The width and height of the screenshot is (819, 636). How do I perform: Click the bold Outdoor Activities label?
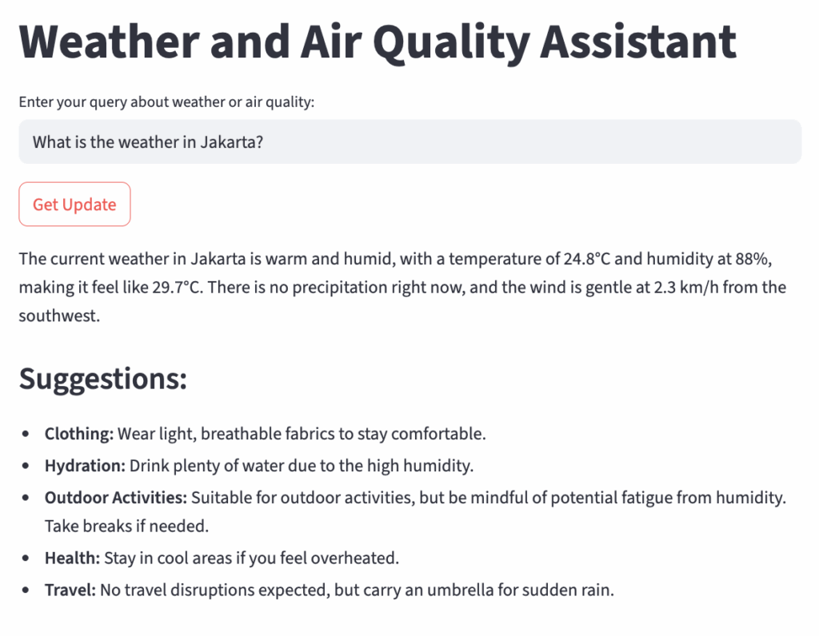115,498
